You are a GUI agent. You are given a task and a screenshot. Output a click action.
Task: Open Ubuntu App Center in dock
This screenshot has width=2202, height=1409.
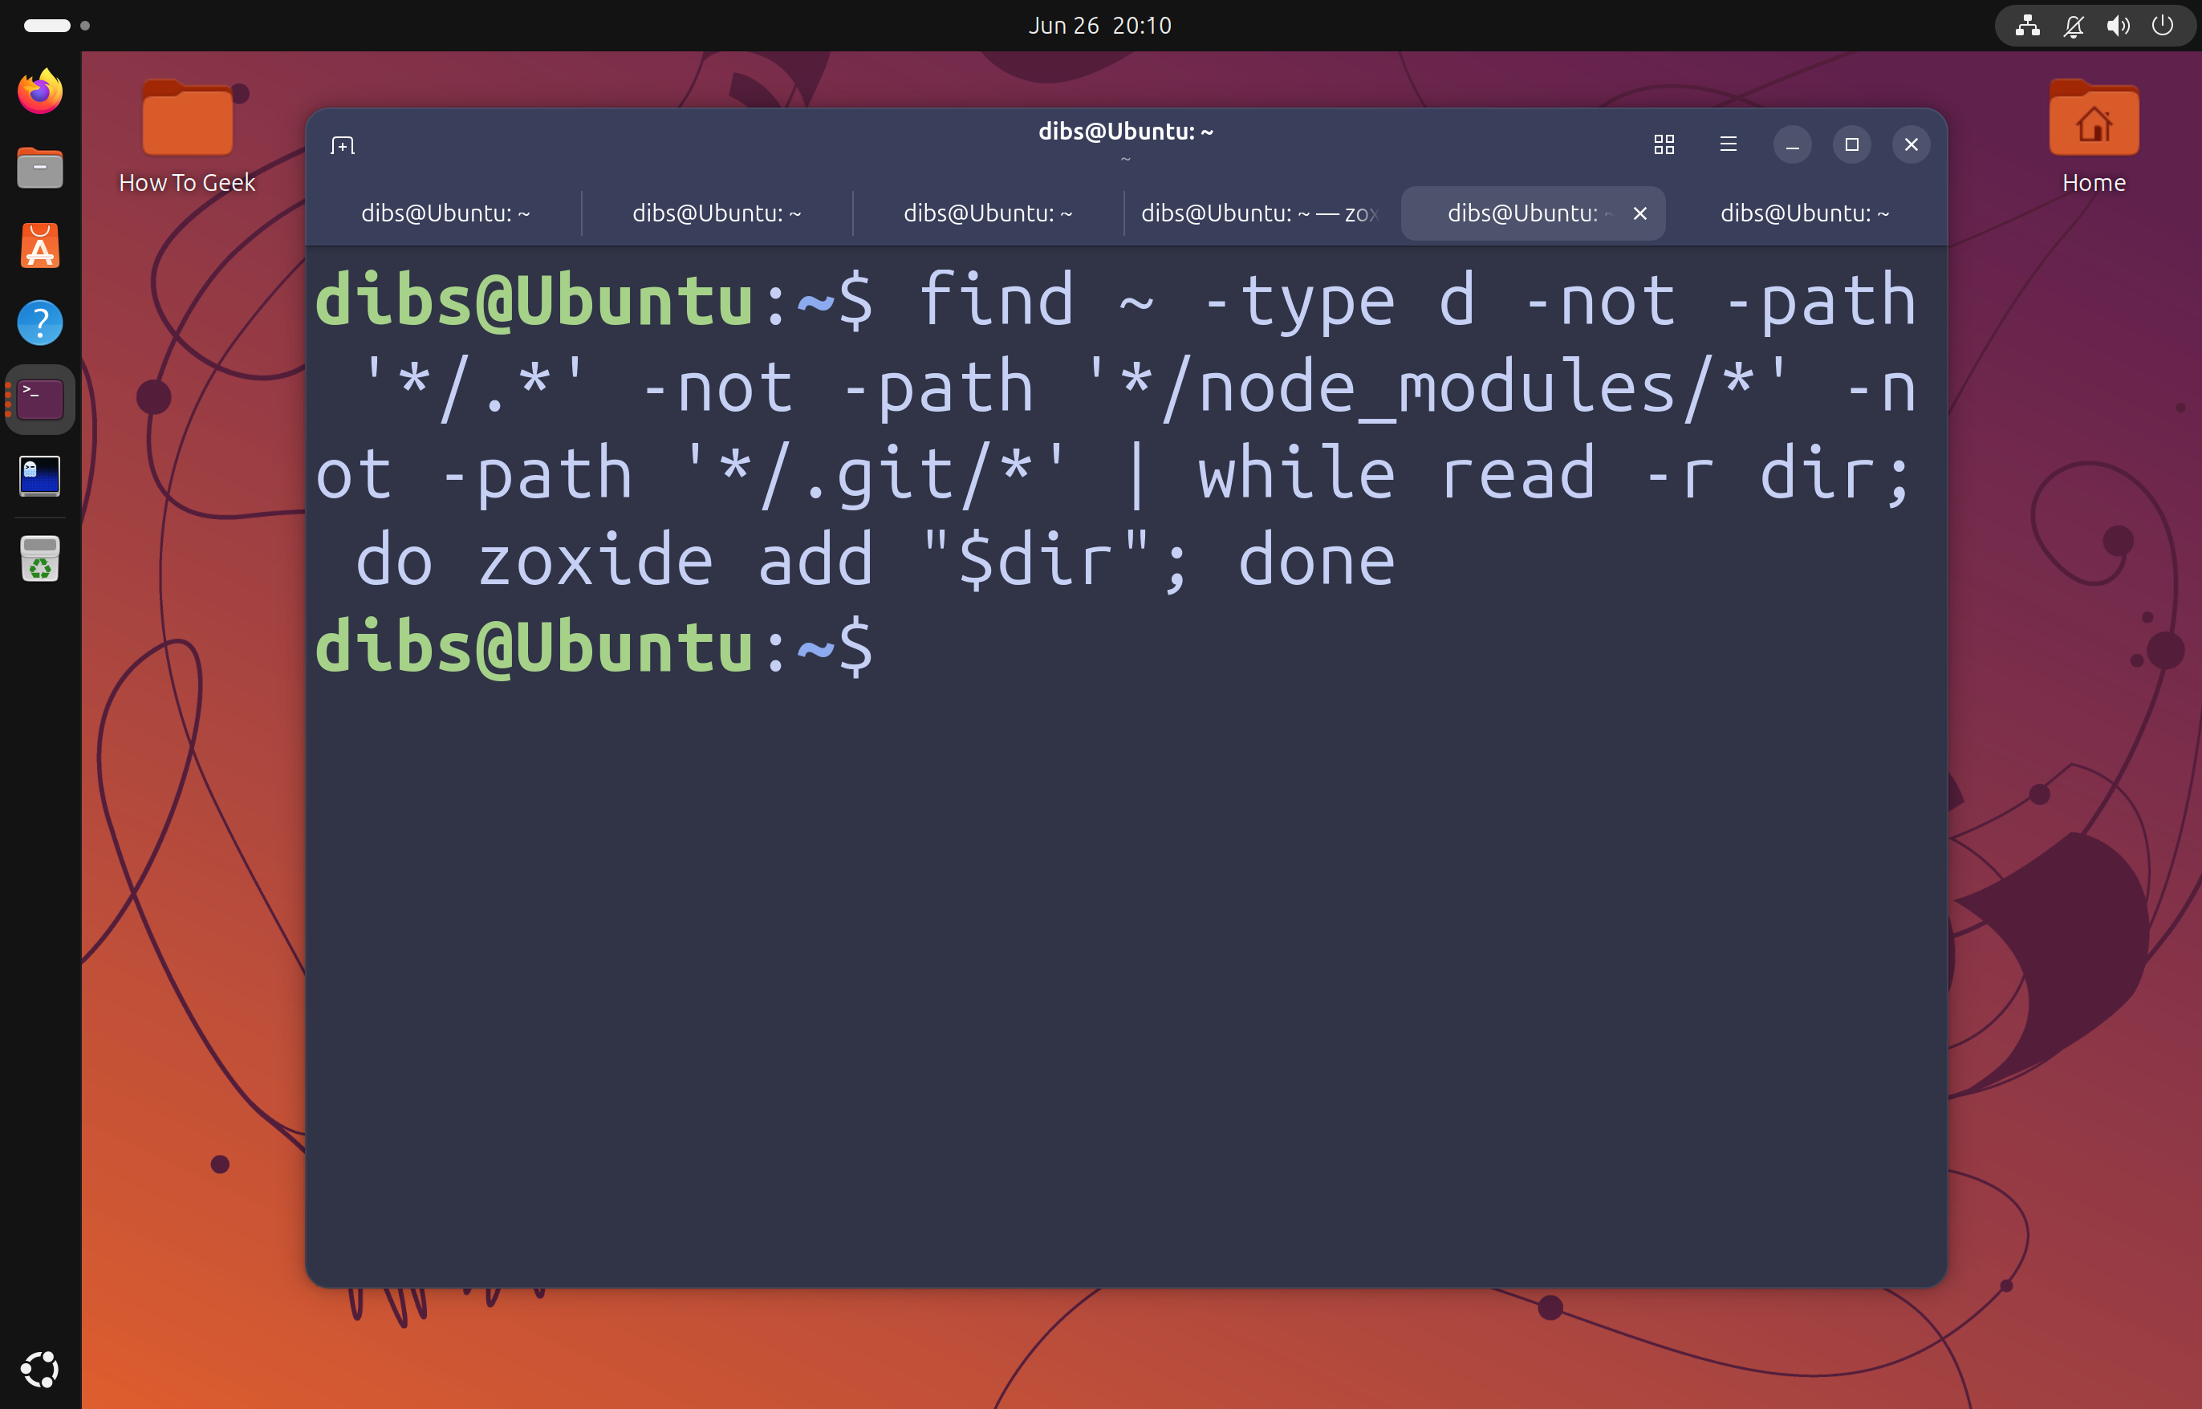(40, 246)
